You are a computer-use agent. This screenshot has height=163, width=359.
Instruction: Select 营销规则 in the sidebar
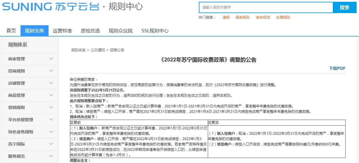coord(17,107)
